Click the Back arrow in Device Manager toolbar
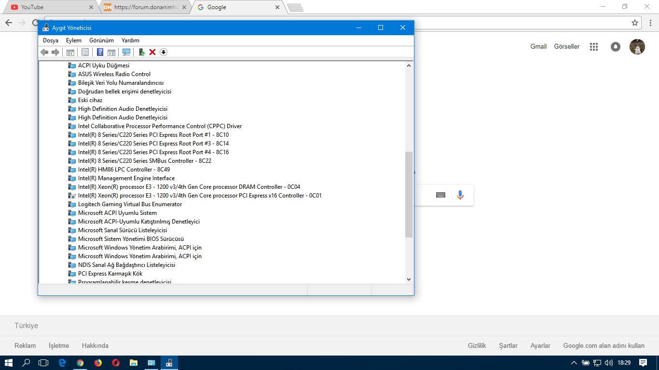Screen dimensions: 659x370 (44, 52)
